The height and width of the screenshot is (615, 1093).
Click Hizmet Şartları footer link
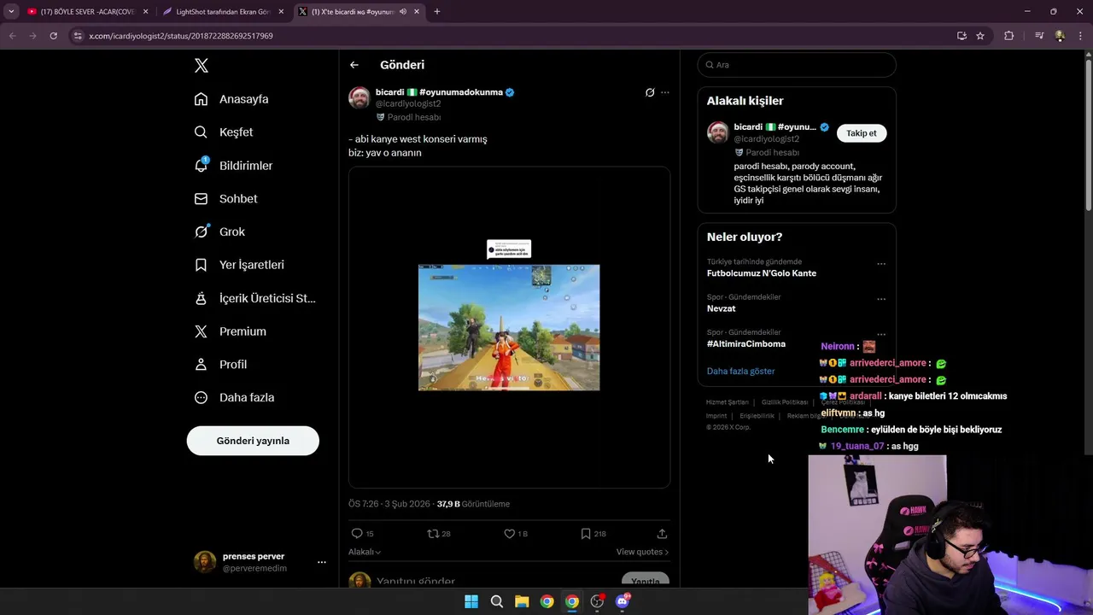727,402
